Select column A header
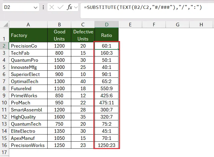The height and width of the screenshot is (157, 214). (x=28, y=25)
